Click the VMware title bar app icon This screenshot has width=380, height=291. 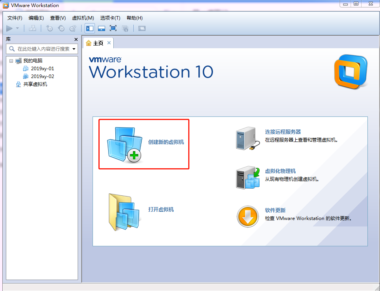point(5,5)
